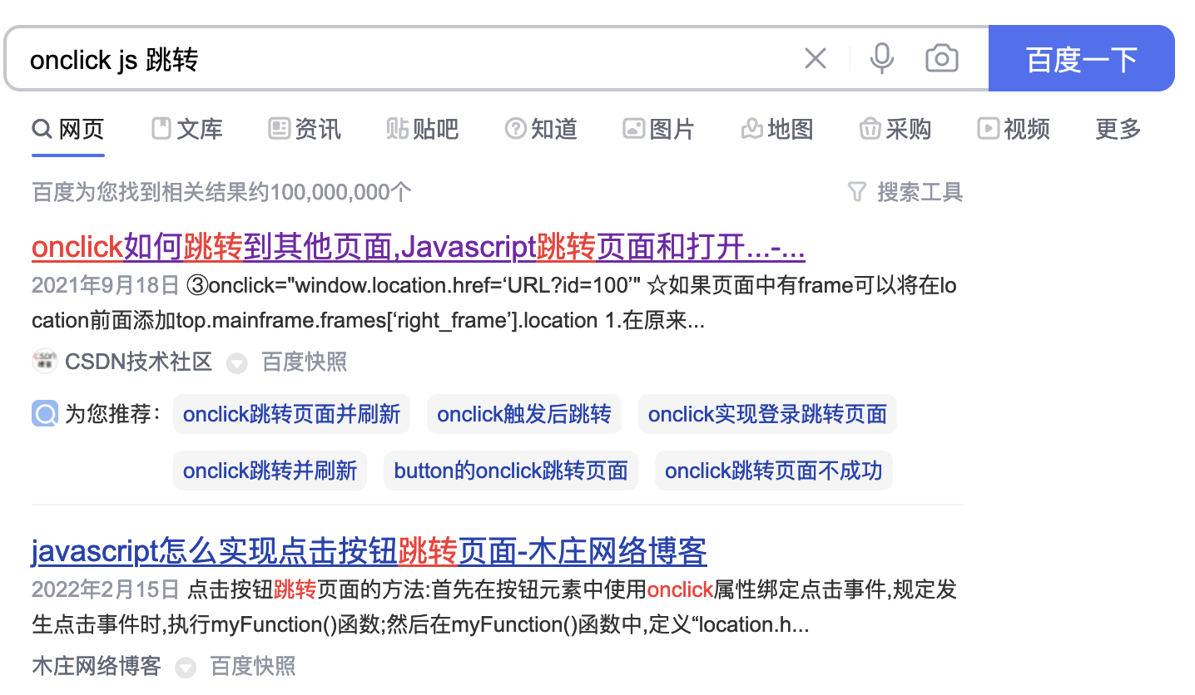
Task: Open image search with the camera icon
Action: pos(942,58)
